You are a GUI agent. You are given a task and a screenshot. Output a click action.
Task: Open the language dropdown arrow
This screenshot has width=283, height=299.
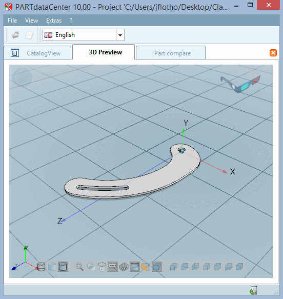(x=120, y=35)
